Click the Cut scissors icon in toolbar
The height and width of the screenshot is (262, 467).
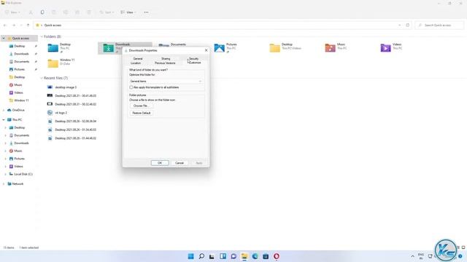[x=31, y=12]
